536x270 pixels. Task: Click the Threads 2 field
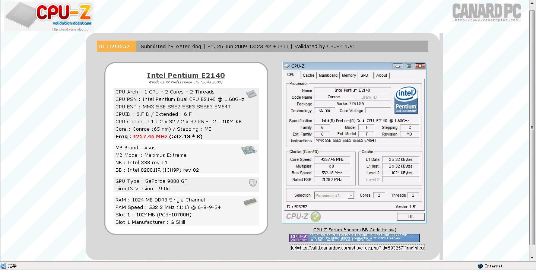click(413, 195)
